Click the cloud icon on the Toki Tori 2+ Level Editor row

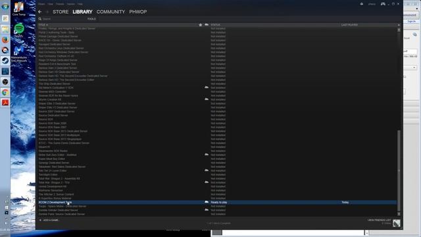pyautogui.click(x=207, y=171)
